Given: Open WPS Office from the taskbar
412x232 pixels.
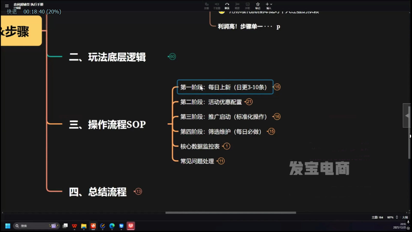Looking at the screenshot, I should click(x=74, y=226).
